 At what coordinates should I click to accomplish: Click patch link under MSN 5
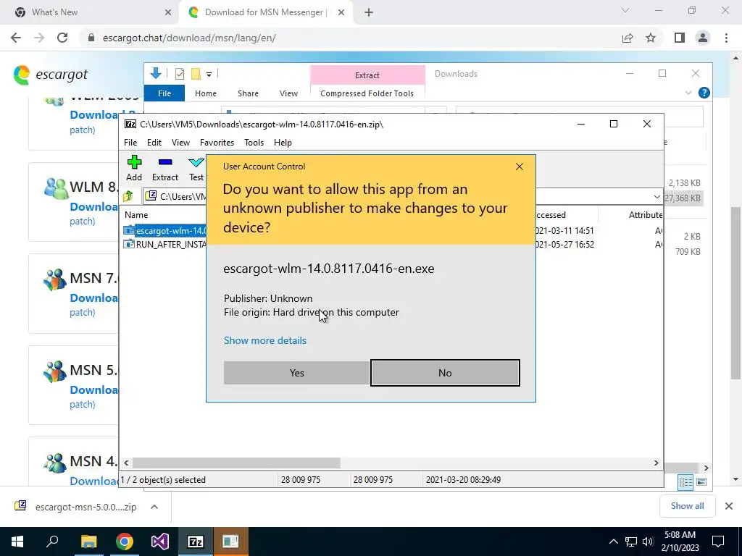coord(83,404)
